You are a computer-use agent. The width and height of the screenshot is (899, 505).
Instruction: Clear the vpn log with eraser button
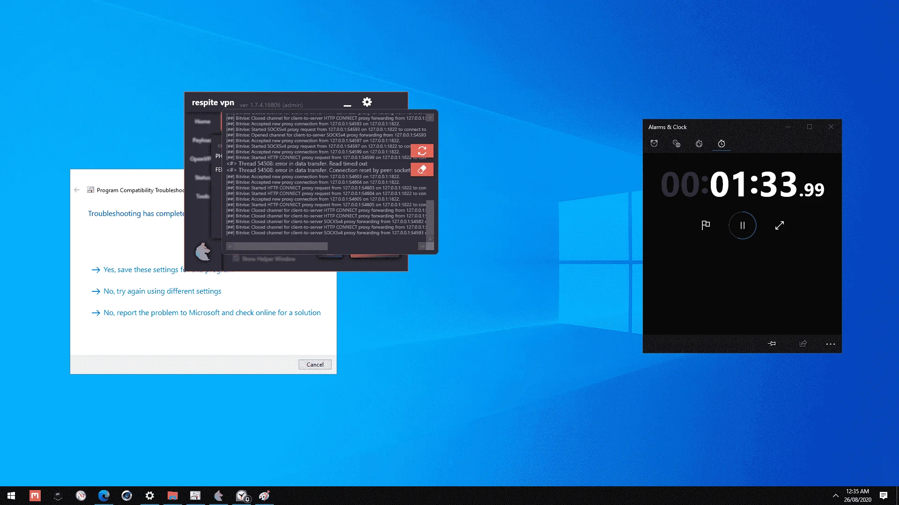pyautogui.click(x=422, y=169)
